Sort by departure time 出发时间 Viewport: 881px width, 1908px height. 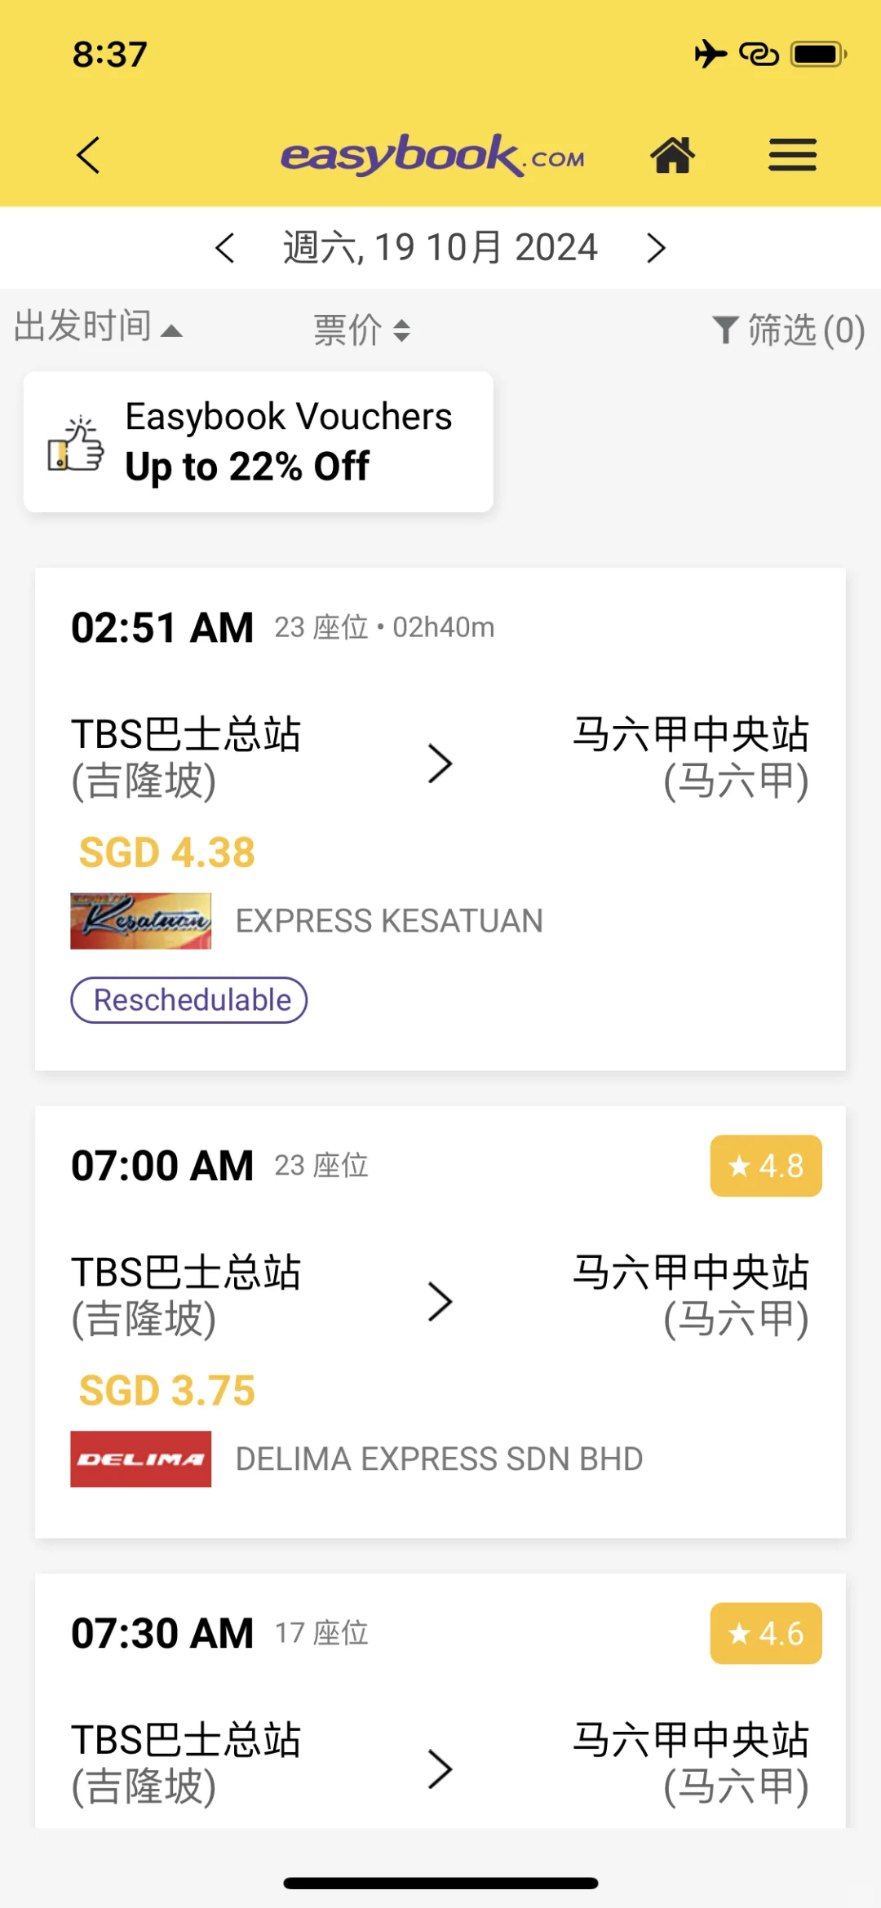[98, 327]
